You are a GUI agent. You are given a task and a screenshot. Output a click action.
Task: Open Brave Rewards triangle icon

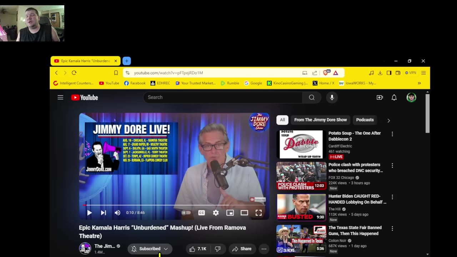(x=336, y=73)
